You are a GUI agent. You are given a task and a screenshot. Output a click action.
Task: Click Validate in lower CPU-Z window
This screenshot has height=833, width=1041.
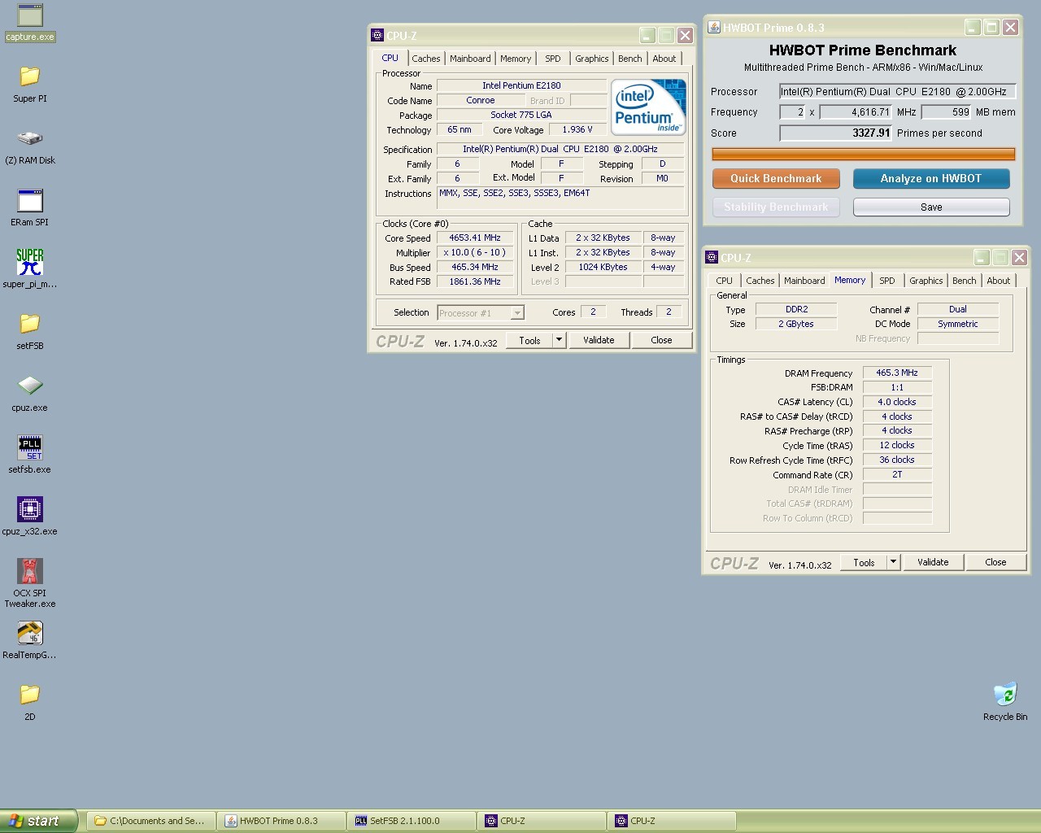(933, 562)
